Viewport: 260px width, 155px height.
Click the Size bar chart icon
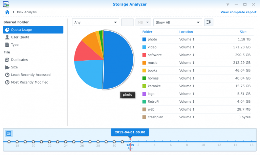7,67
